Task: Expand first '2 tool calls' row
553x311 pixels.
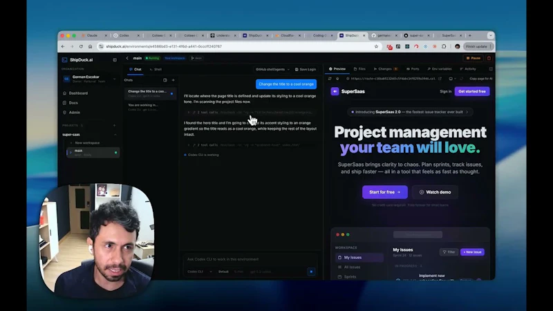Action: coord(249,113)
